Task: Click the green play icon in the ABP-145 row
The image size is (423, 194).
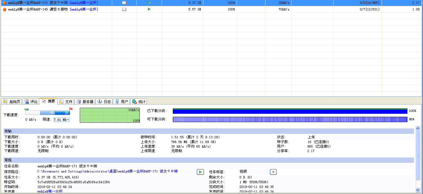Action: [149, 9]
